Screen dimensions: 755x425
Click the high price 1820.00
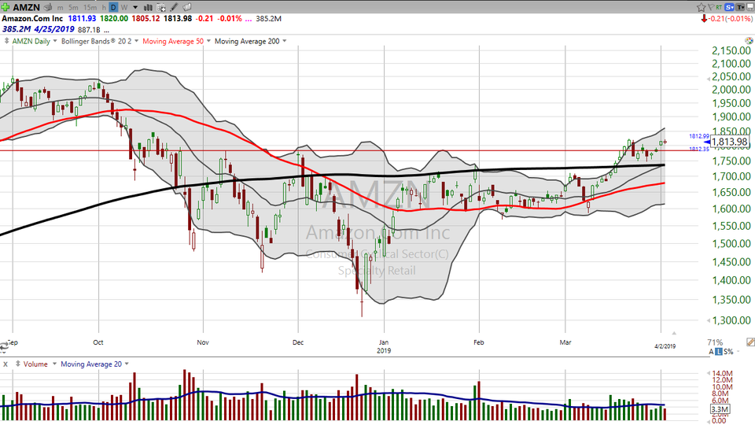point(114,18)
